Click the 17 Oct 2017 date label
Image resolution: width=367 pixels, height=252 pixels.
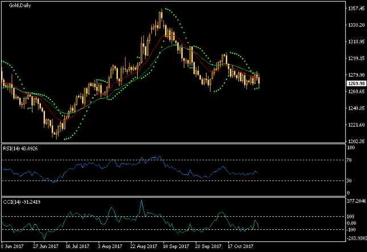coord(241,246)
